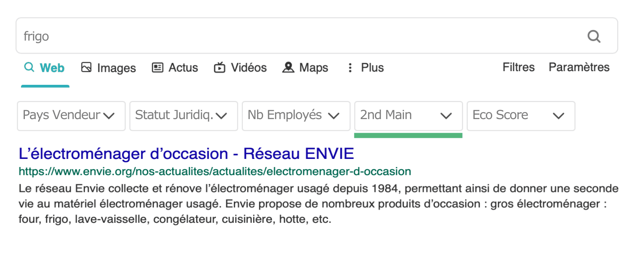Open the Eco Score dropdown

[521, 116]
